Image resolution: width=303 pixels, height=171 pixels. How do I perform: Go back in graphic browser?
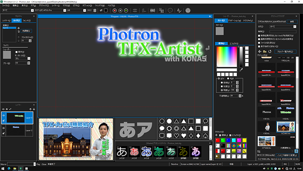(x=260, y=52)
